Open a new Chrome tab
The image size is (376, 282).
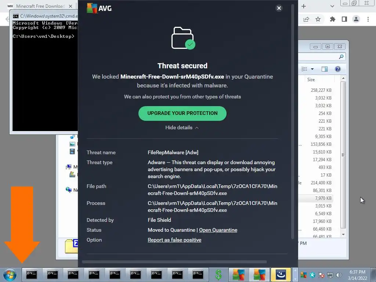tap(304, 6)
